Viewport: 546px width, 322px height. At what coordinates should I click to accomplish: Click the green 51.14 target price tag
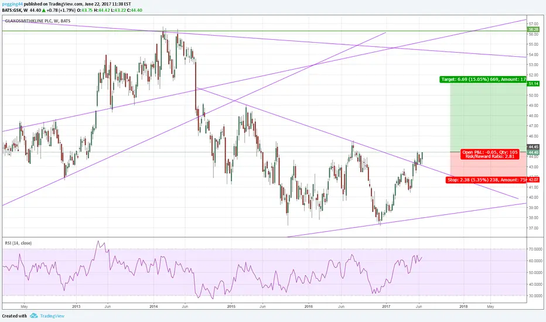(534, 84)
